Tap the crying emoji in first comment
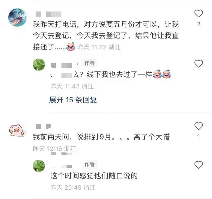The height and width of the screenshot is (199, 212). pyautogui.click(x=71, y=46)
